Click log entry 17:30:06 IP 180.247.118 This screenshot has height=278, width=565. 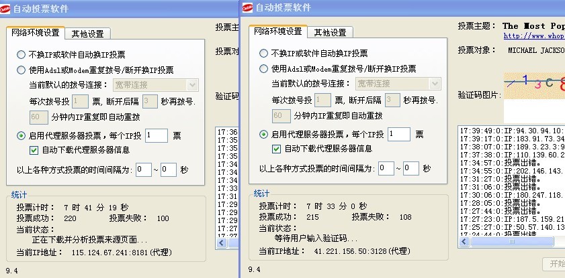coord(513,195)
